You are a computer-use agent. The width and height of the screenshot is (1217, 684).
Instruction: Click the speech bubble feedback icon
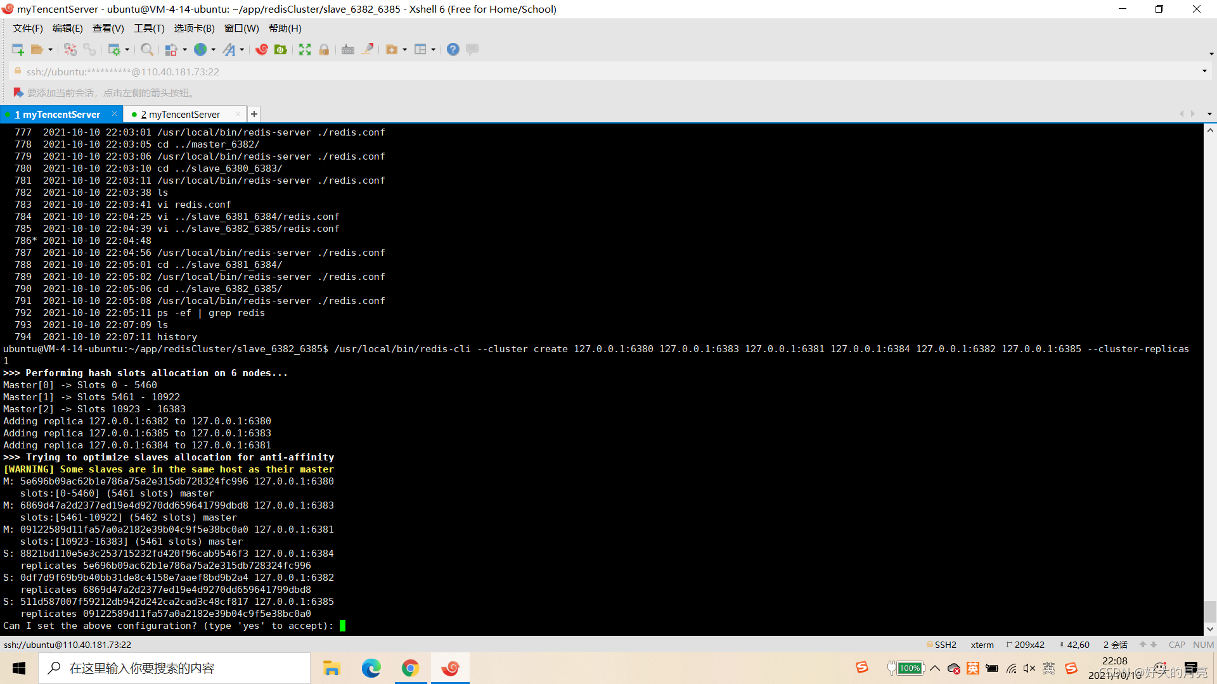click(x=472, y=49)
